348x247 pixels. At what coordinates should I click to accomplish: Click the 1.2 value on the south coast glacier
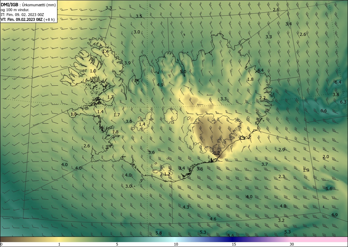pos(167,174)
